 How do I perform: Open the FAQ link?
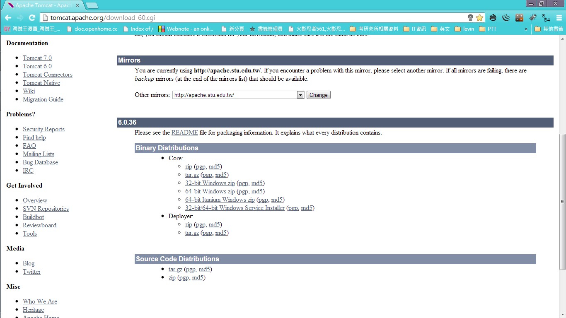pos(29,146)
